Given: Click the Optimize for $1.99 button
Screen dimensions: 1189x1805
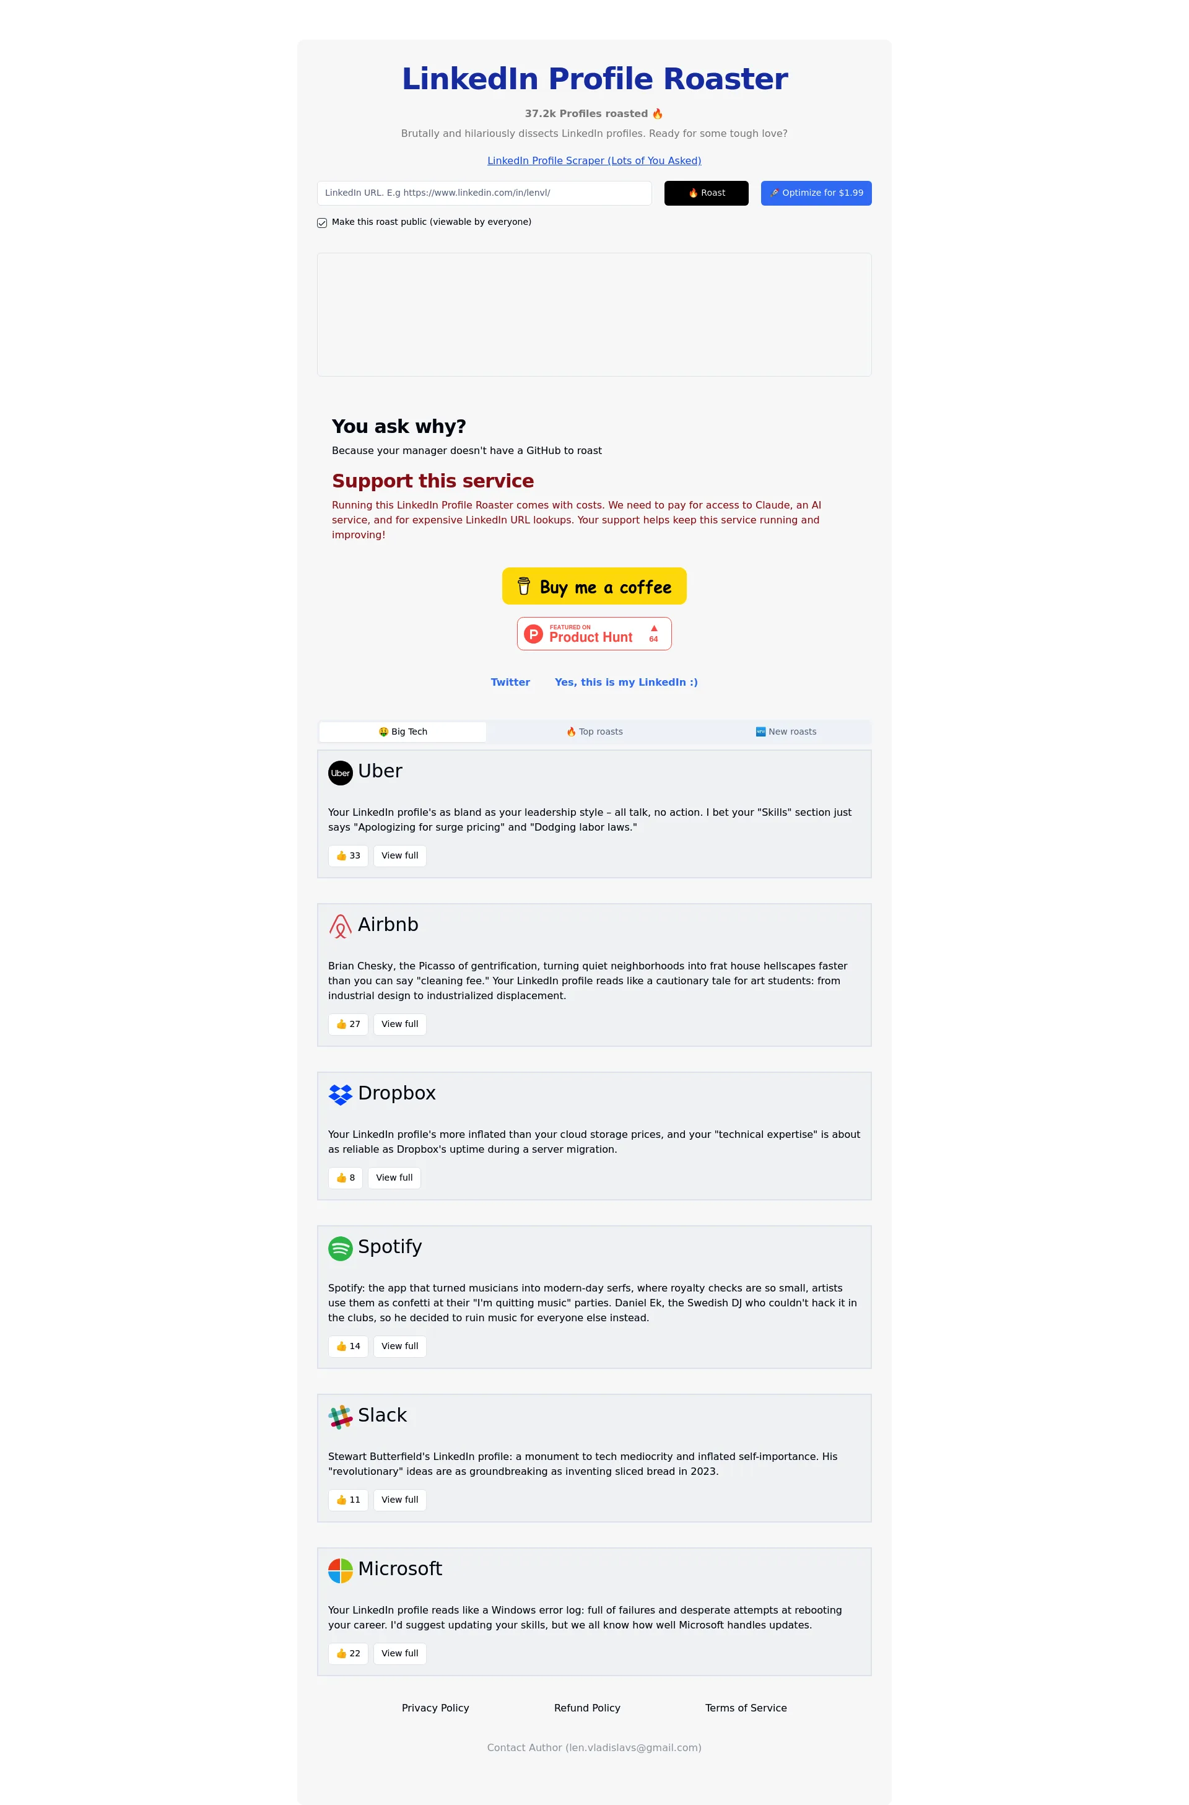Looking at the screenshot, I should point(815,191).
